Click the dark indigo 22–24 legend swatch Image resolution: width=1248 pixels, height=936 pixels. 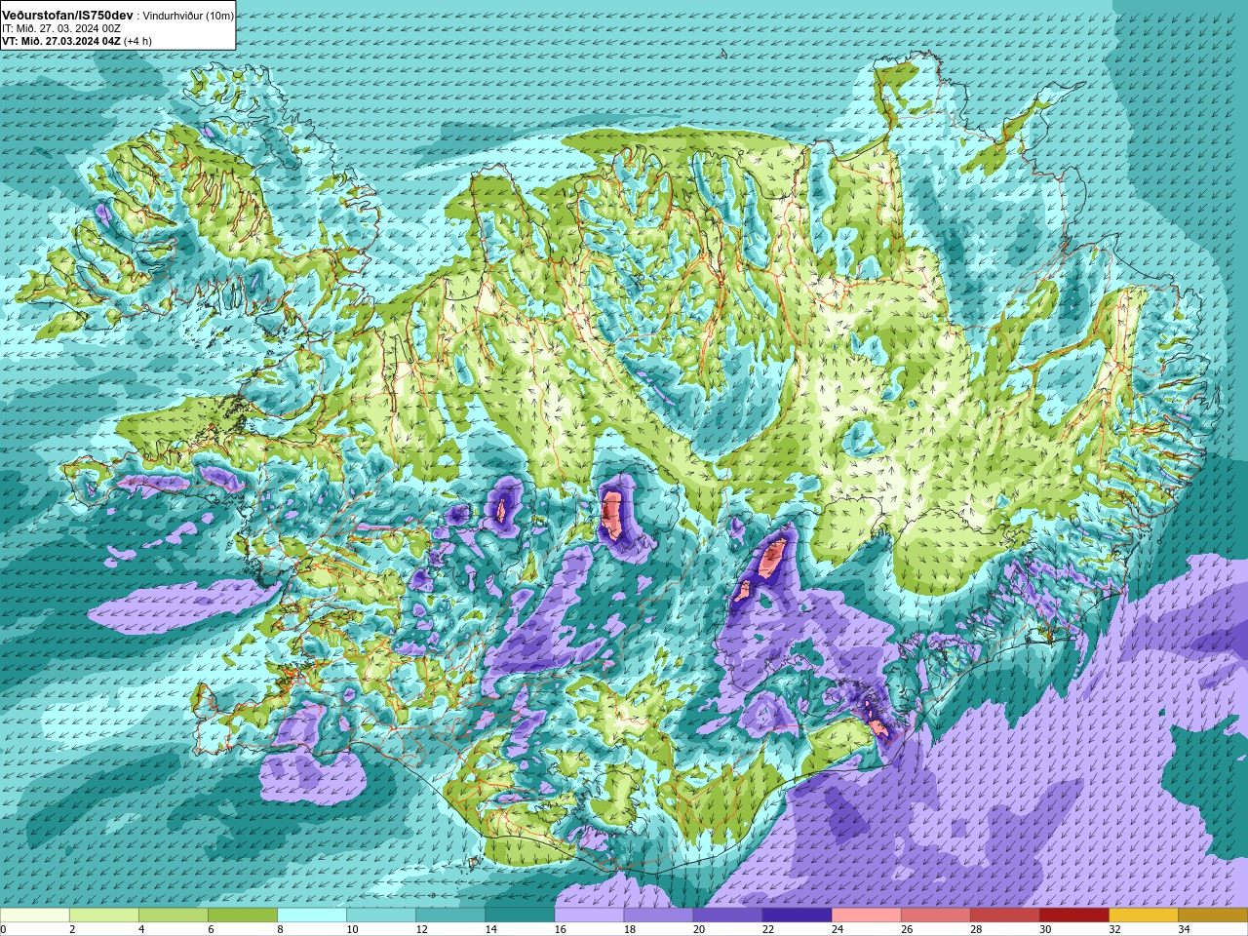tap(797, 916)
